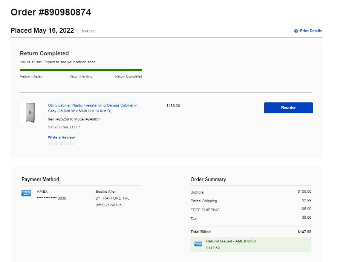Click the Write a Review link
This screenshot has width=343, height=262.
pyautogui.click(x=61, y=137)
